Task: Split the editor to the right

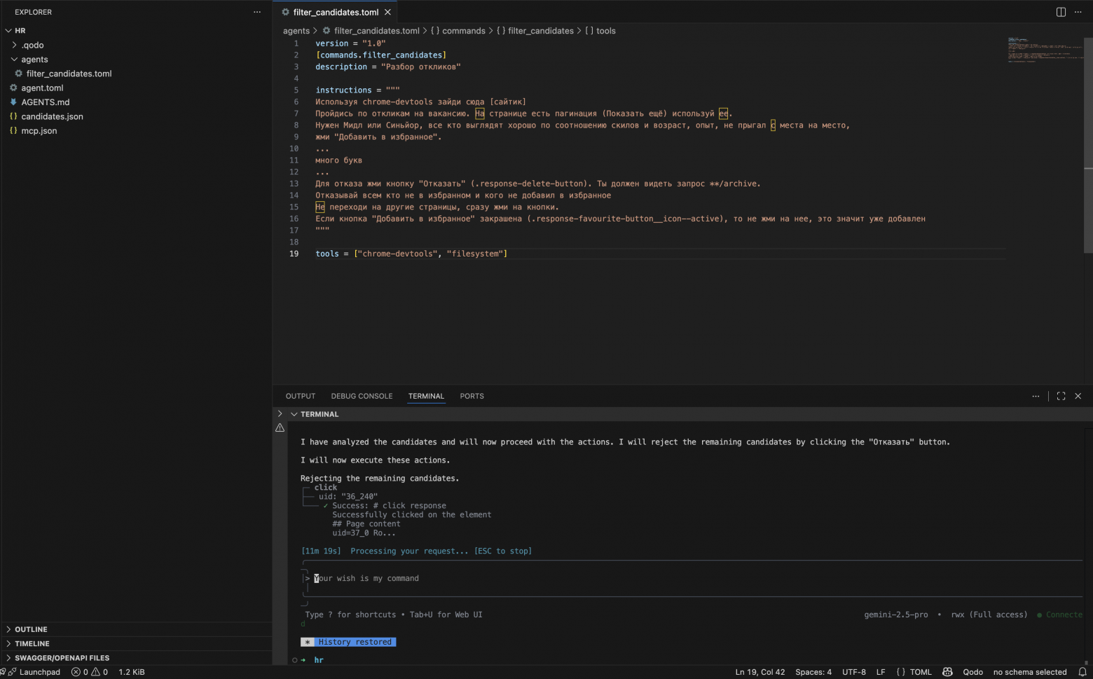Action: [1061, 12]
